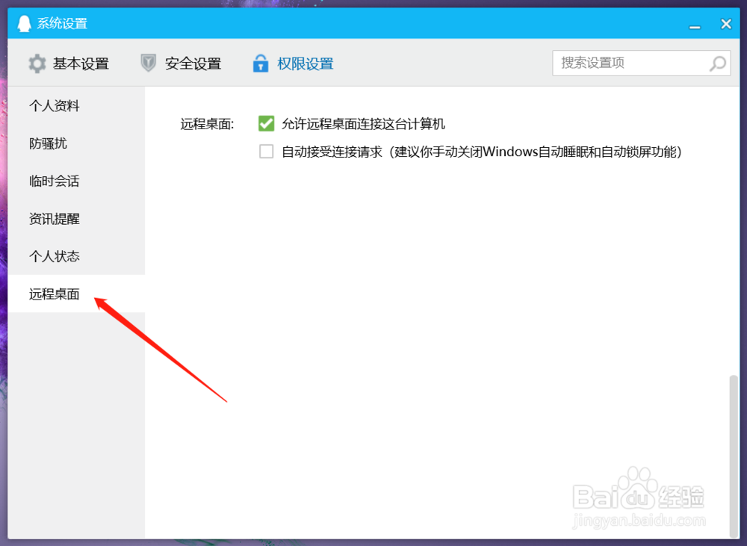747x546 pixels.
Task: Switch to the 基本设置 tab
Action: pyautogui.click(x=81, y=63)
